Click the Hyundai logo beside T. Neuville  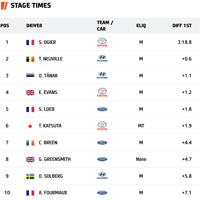[x=102, y=59]
